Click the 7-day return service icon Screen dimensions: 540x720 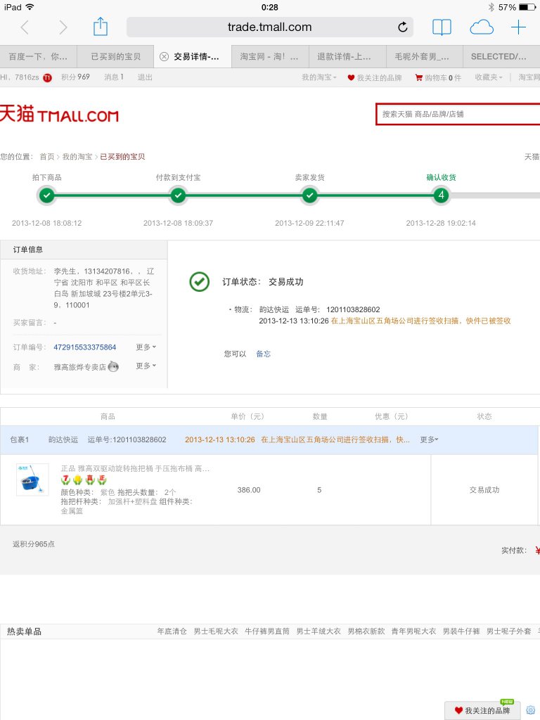[65, 480]
